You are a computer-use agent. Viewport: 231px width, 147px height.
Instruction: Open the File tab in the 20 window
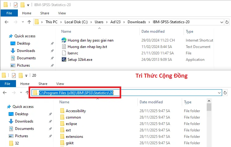(7, 84)
